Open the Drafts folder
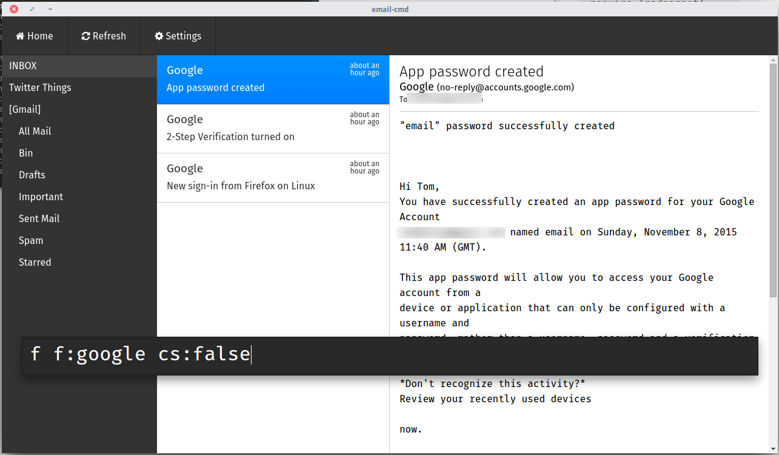779x455 pixels. coord(79,175)
